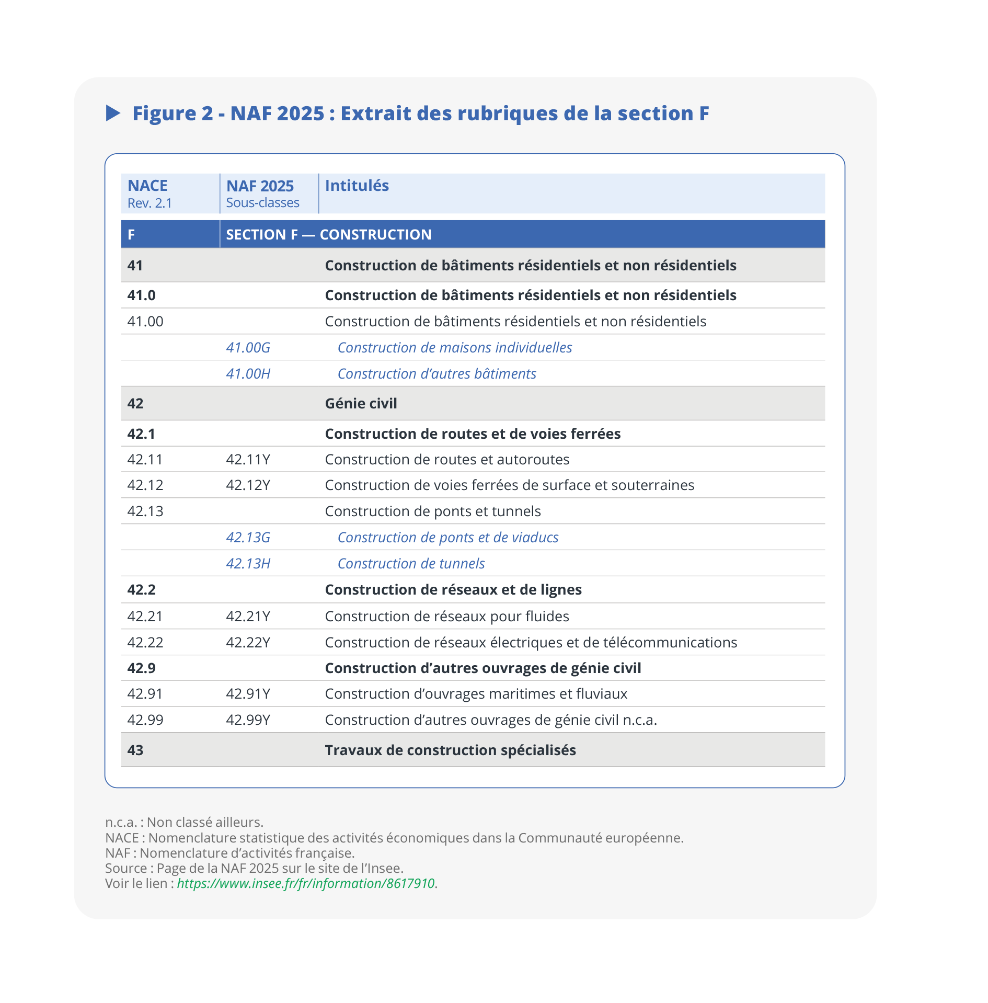This screenshot has height=1003, width=988.
Task: Click 'Construction de réseaux et de lignes'
Action: coord(453,589)
